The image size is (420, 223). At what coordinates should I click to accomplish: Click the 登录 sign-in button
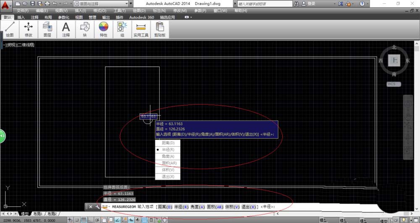309,4
